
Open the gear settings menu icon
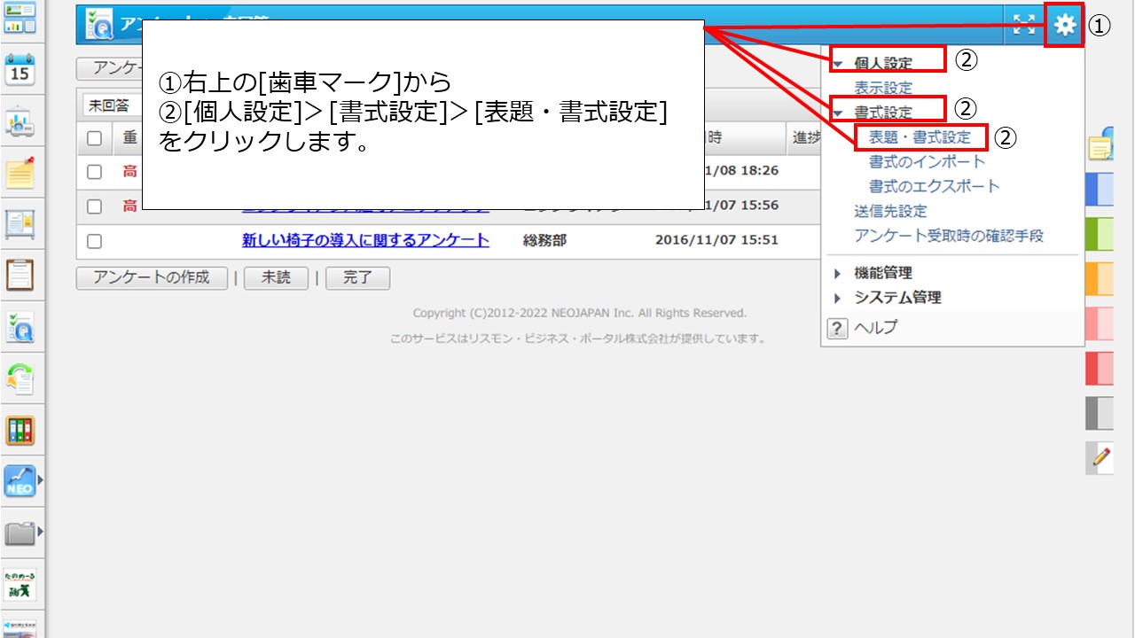1065,26
